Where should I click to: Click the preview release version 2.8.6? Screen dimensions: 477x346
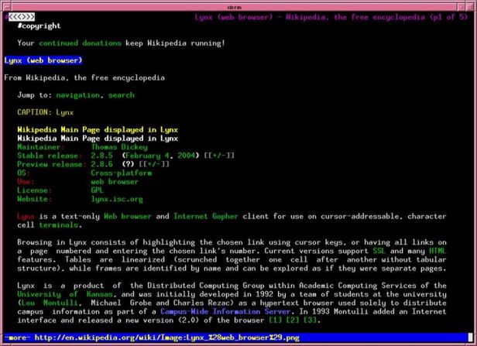[x=101, y=165]
